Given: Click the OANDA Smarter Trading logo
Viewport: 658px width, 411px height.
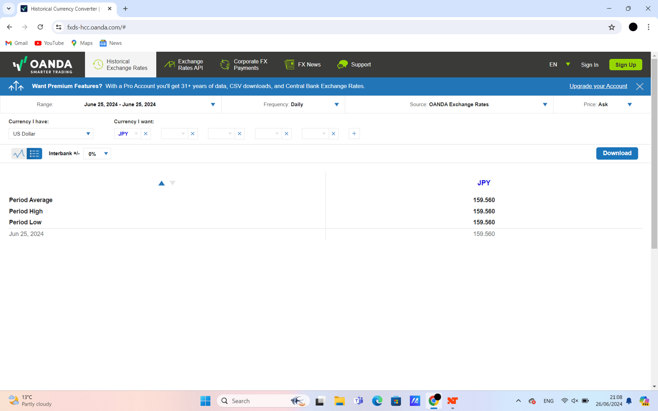Looking at the screenshot, I should (x=43, y=65).
